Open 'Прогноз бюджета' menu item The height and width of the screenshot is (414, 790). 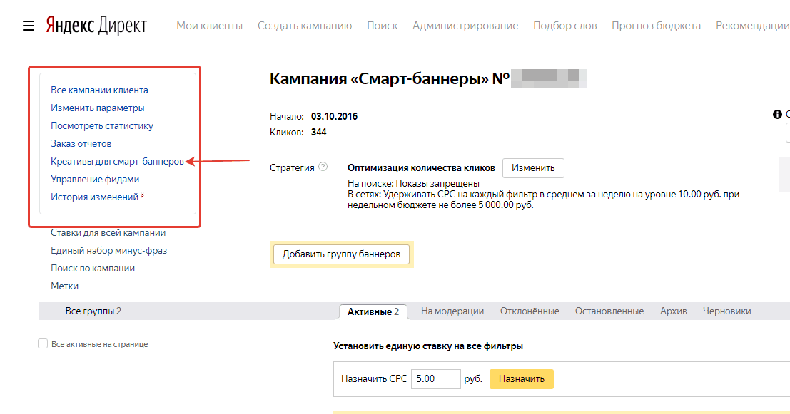pyautogui.click(x=656, y=26)
